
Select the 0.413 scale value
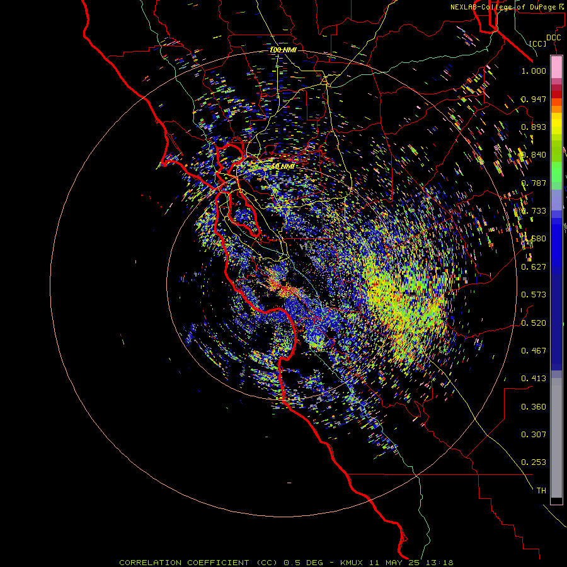click(534, 379)
